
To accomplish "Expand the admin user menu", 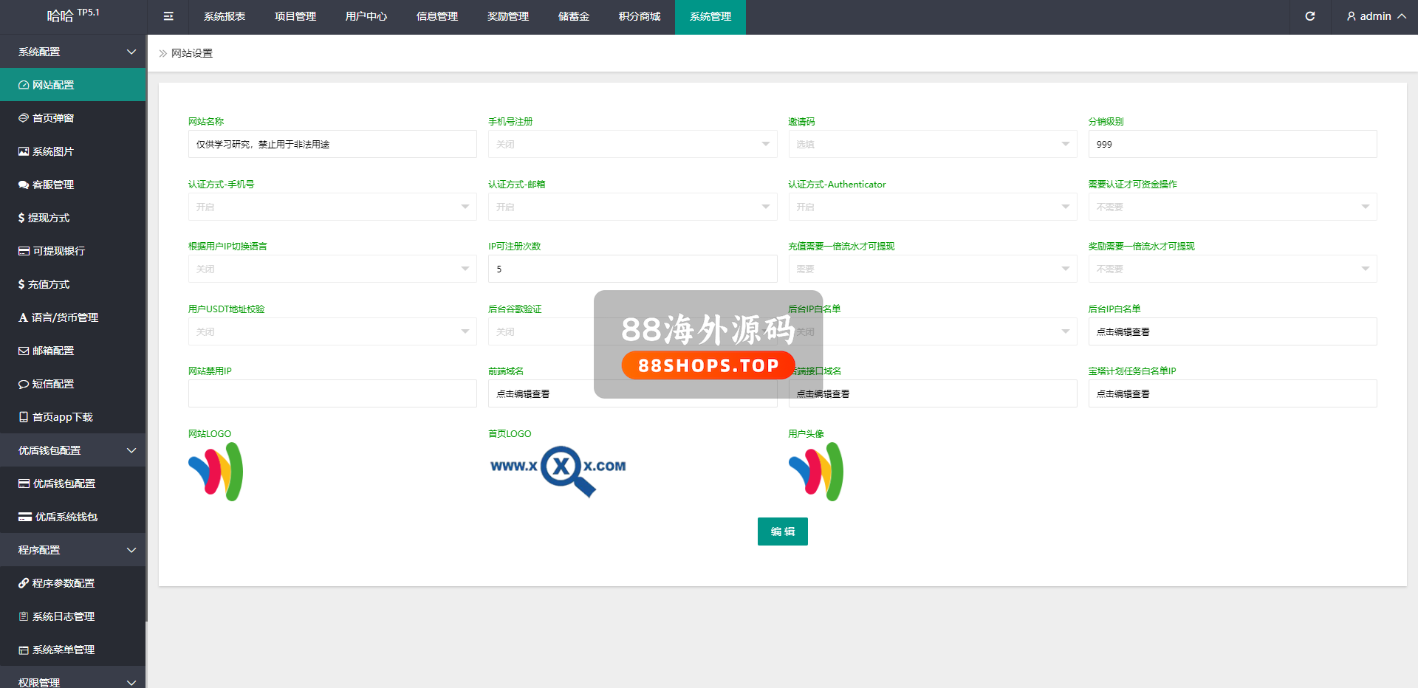I will point(1376,16).
